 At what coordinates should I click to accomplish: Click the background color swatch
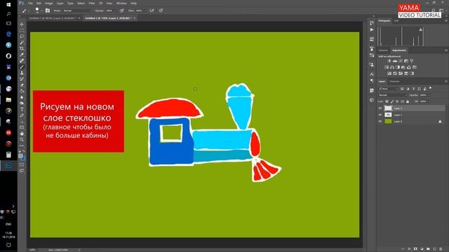click(x=23, y=159)
